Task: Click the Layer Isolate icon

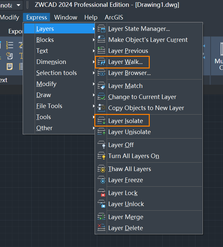Action: coord(101,121)
